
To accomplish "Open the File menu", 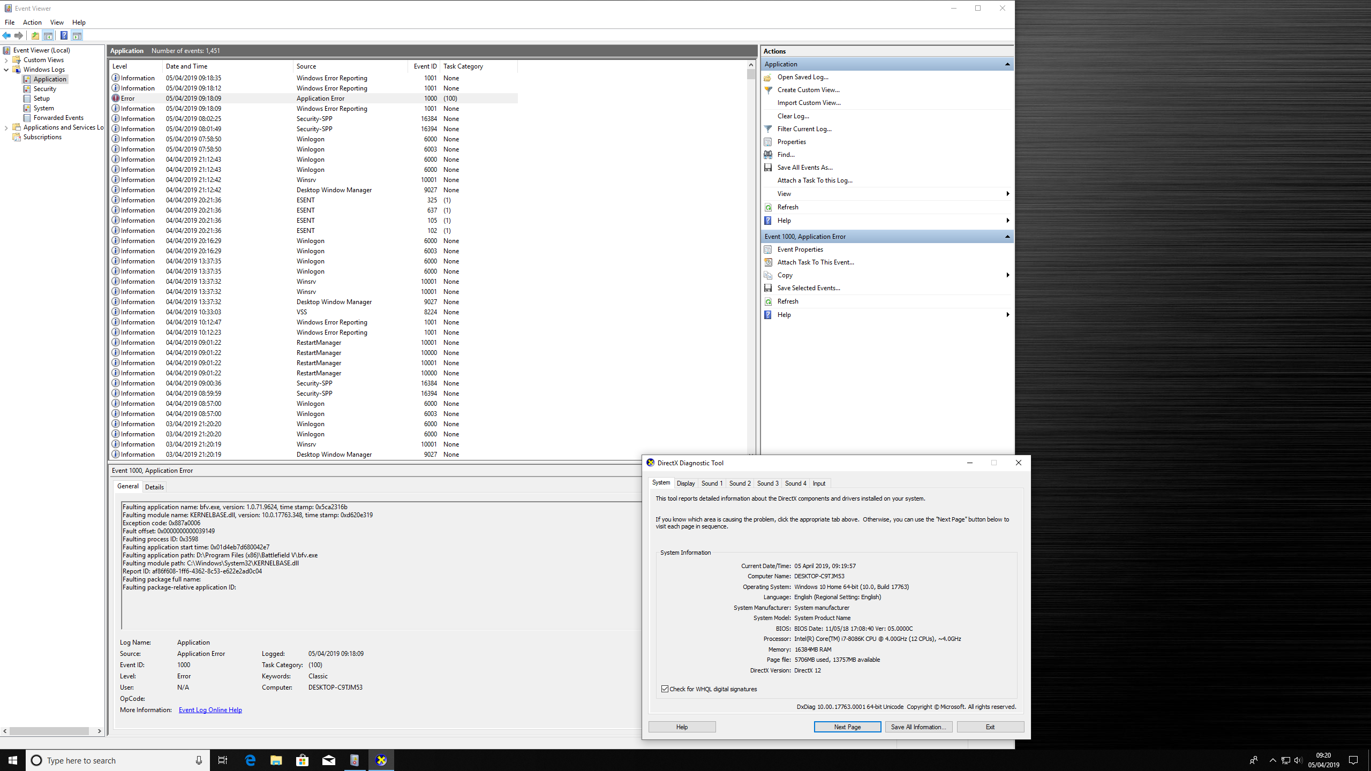I will click(x=10, y=22).
